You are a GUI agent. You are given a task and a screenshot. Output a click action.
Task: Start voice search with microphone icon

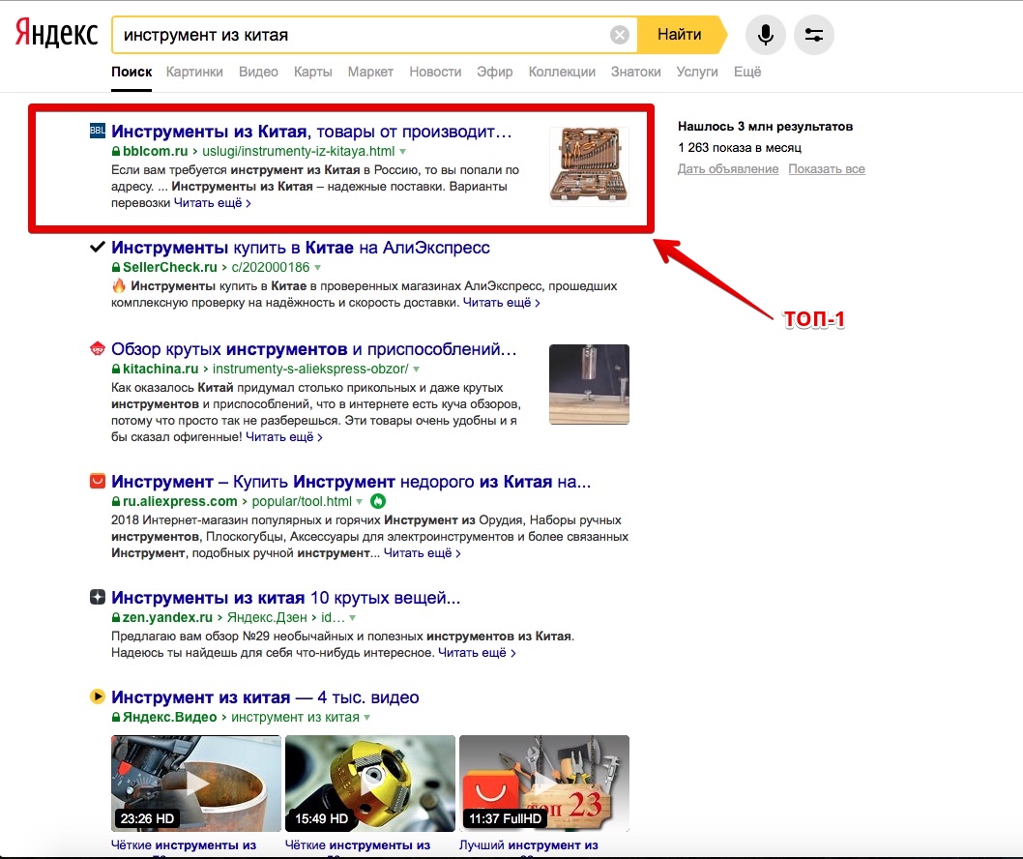click(765, 35)
